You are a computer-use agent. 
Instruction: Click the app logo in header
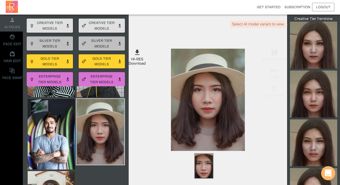12,7
